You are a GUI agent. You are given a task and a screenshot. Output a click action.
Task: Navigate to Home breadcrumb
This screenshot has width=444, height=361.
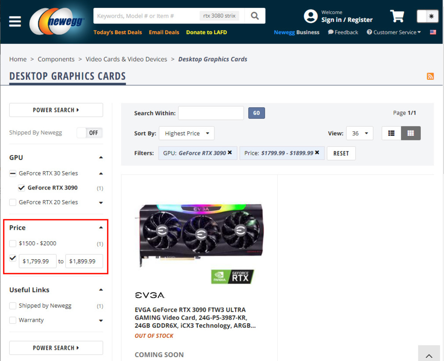[x=18, y=59]
